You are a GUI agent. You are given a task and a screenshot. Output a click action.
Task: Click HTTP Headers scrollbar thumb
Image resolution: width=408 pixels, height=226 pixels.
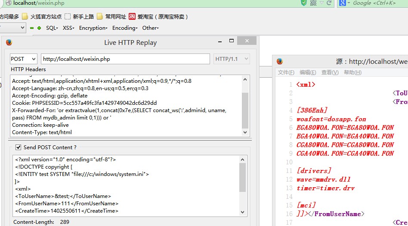[245, 110]
